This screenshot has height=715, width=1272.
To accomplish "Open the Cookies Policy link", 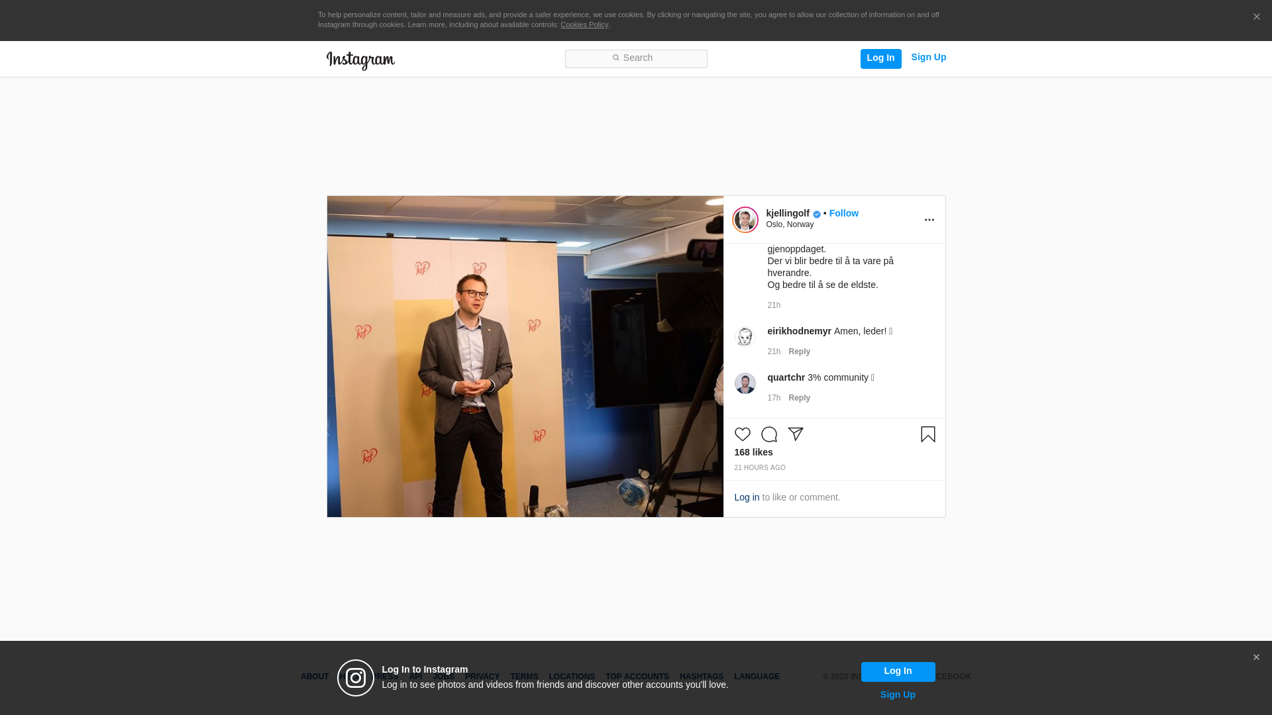I will click(584, 24).
